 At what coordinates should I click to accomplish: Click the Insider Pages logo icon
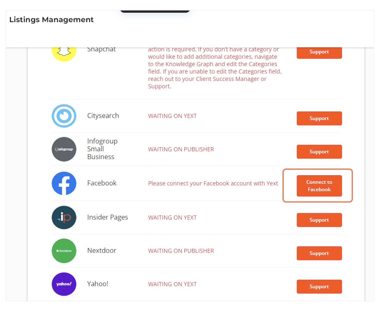[x=64, y=217]
